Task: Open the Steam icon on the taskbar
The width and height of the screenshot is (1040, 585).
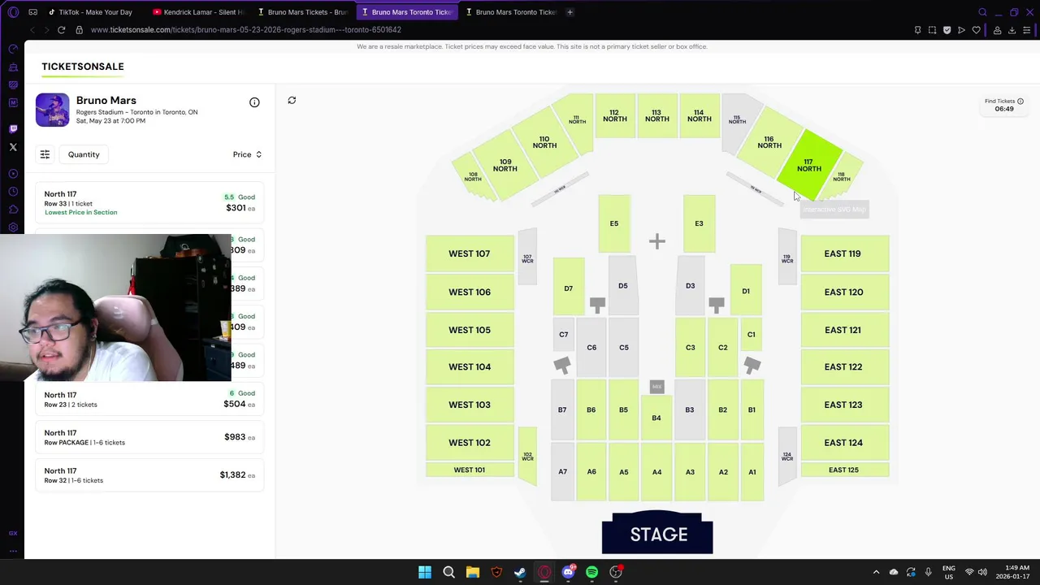Action: click(x=520, y=572)
